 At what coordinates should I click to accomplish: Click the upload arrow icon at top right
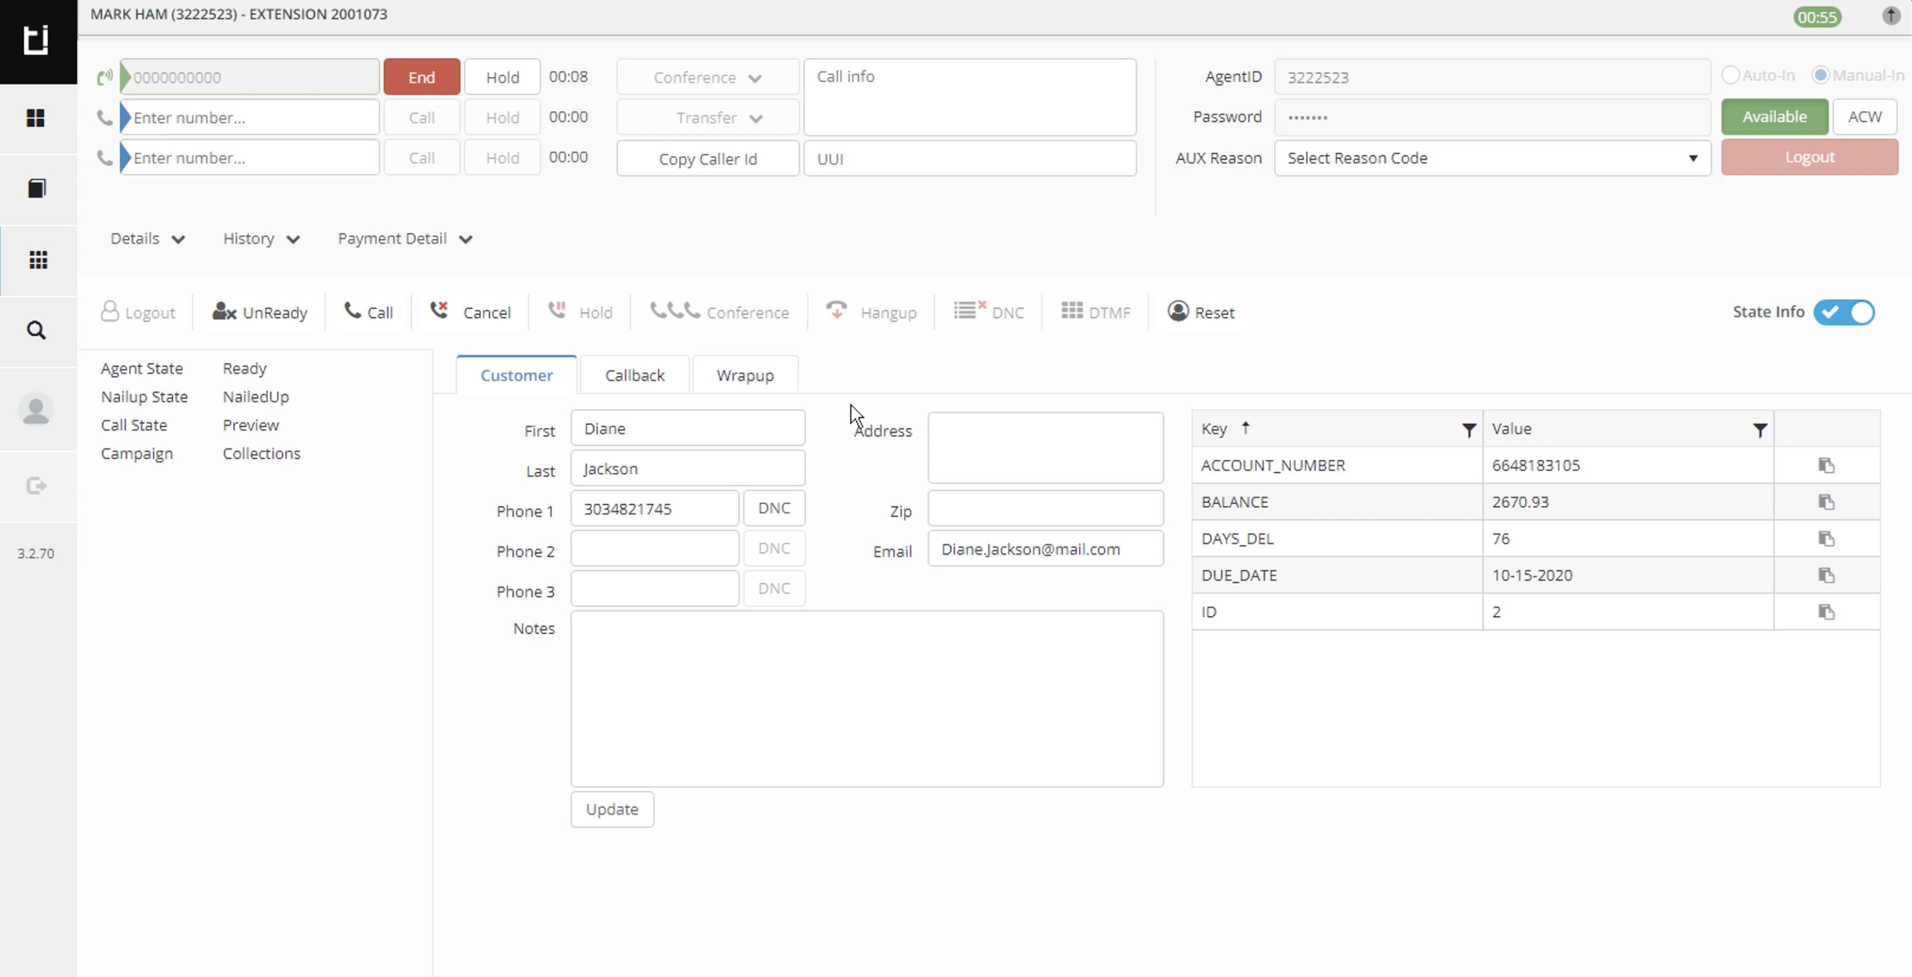click(x=1890, y=15)
